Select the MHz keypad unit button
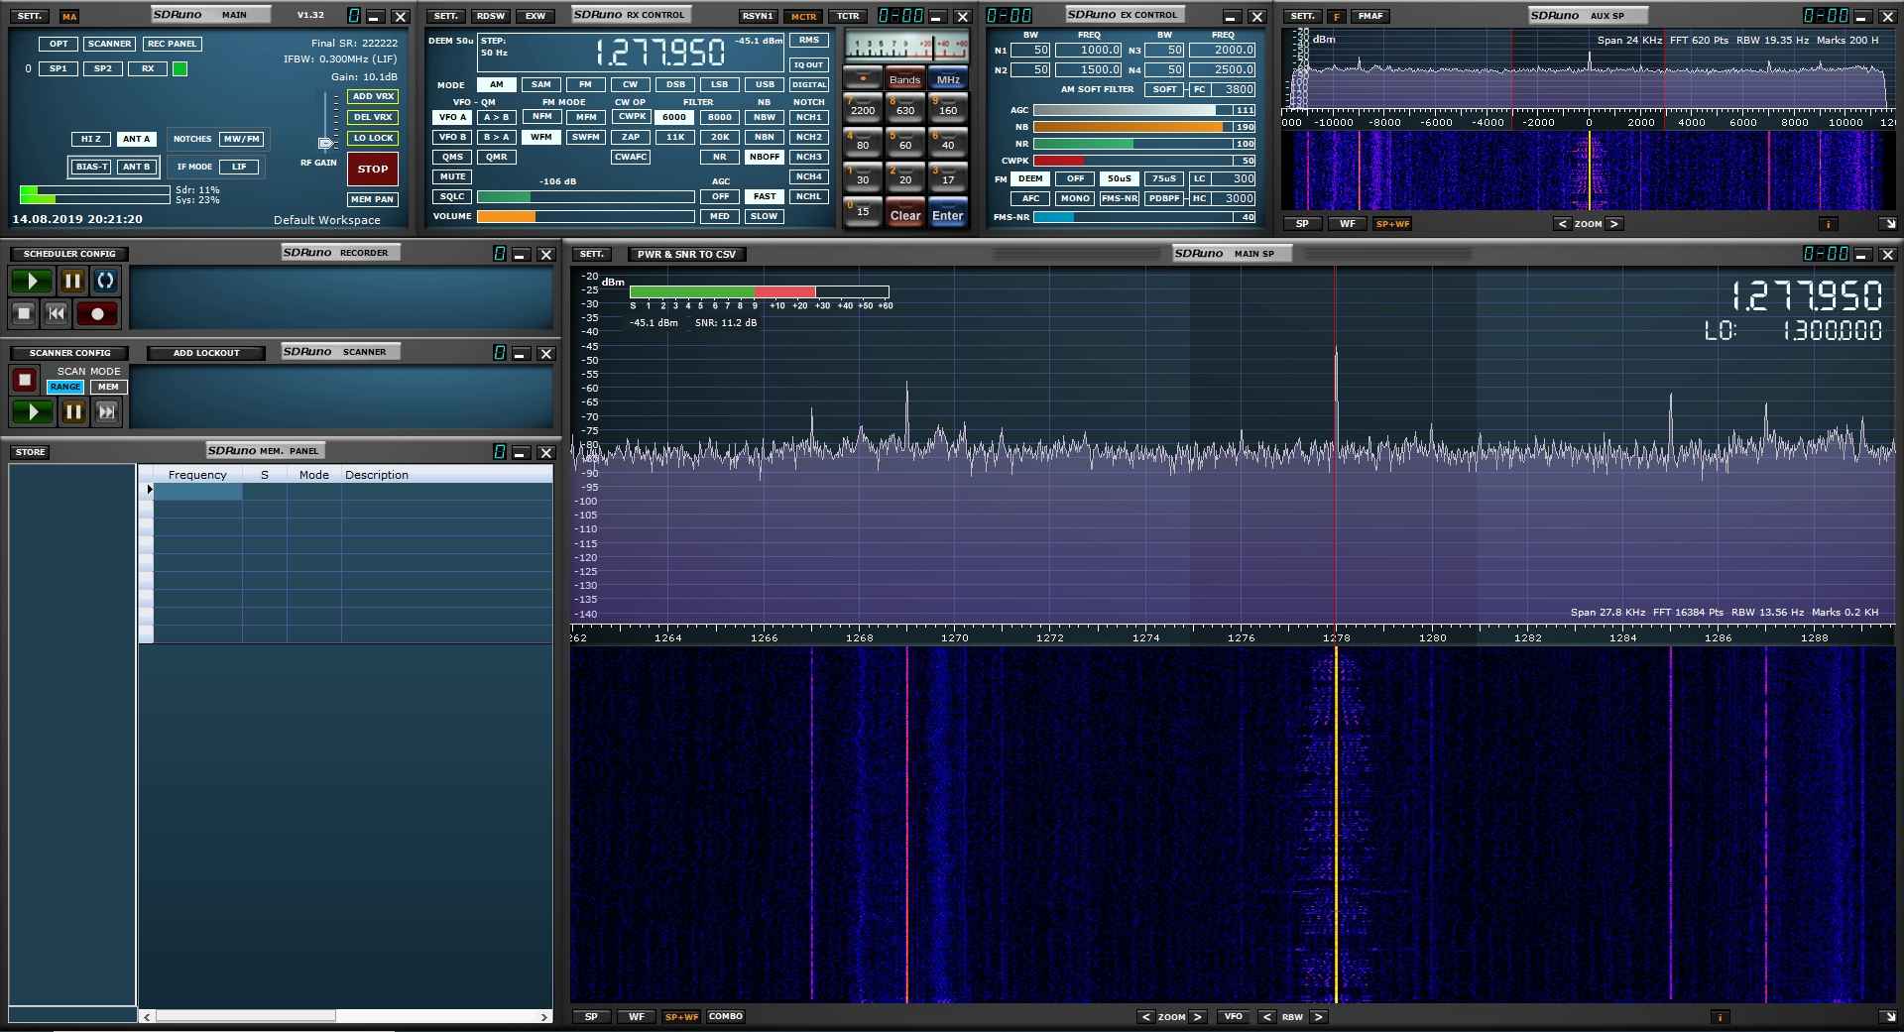 948,79
